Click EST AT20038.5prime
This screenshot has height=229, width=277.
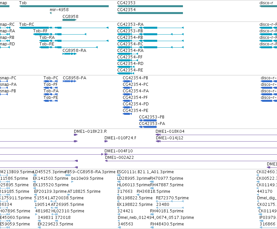pos(67,198)
